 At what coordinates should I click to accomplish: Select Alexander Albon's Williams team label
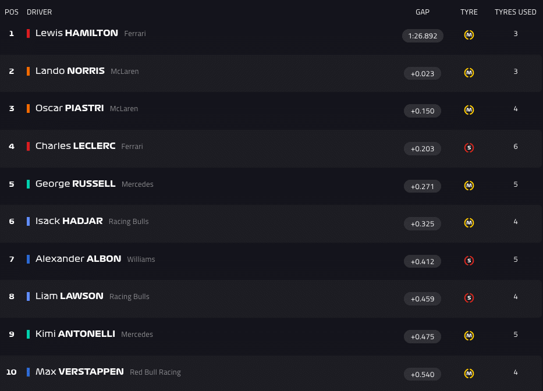[141, 260]
